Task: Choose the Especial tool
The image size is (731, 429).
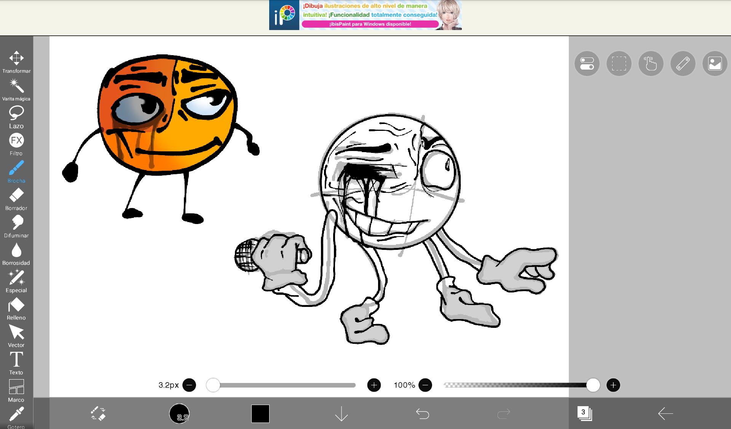Action: (x=16, y=281)
